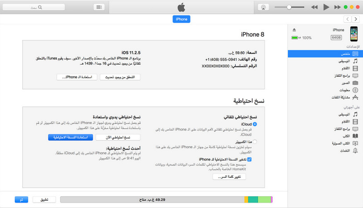
Task: Click the phone number +1 (408) 555-0941
Action: 221,59
